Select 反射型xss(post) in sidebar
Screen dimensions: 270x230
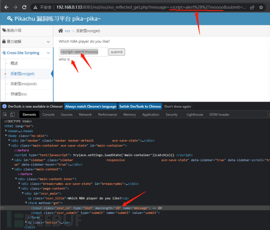pos(23,84)
